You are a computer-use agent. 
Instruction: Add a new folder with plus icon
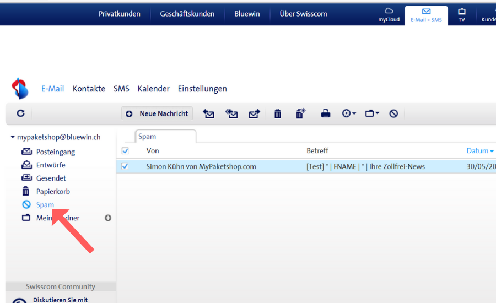click(108, 218)
